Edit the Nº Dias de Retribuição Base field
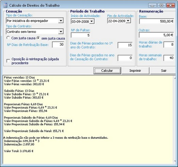The width and height of the screenshot is (178, 167). tap(58, 44)
